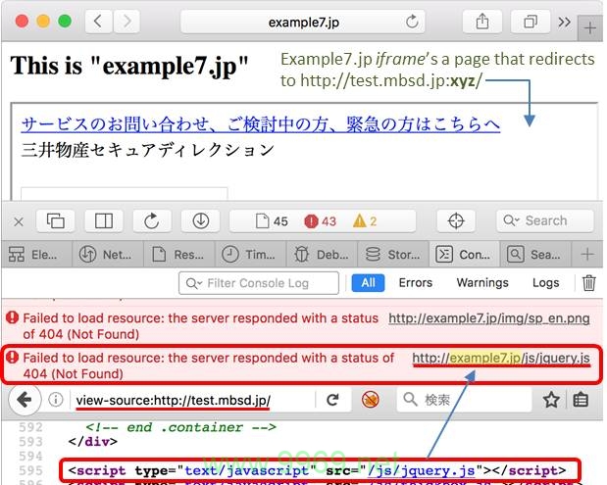The width and height of the screenshot is (607, 485).
Task: Open the Safari share menu
Action: (x=482, y=22)
